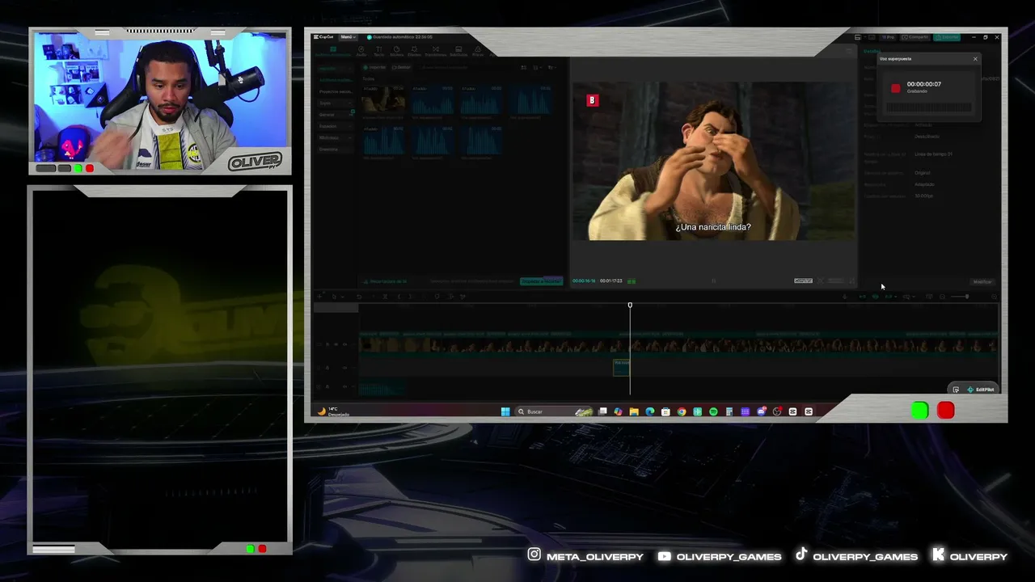The height and width of the screenshot is (582, 1035).
Task: Adjust the timeline zoom slider
Action: (960, 297)
